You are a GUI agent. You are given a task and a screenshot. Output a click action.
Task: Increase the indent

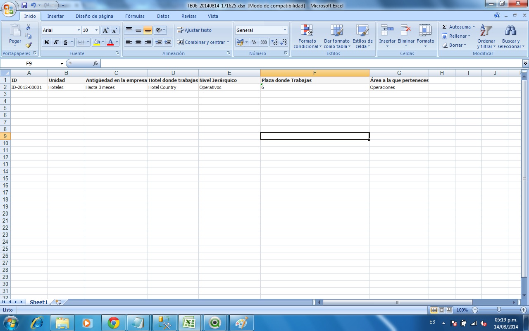coord(168,42)
